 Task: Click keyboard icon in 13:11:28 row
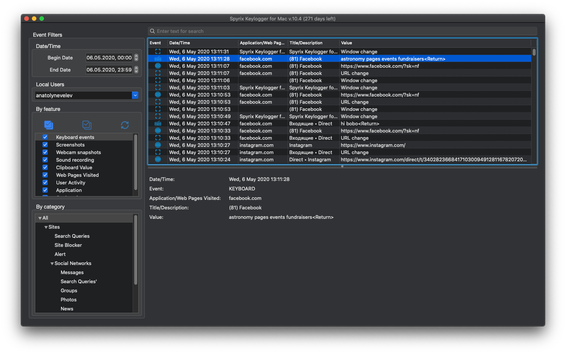[158, 59]
